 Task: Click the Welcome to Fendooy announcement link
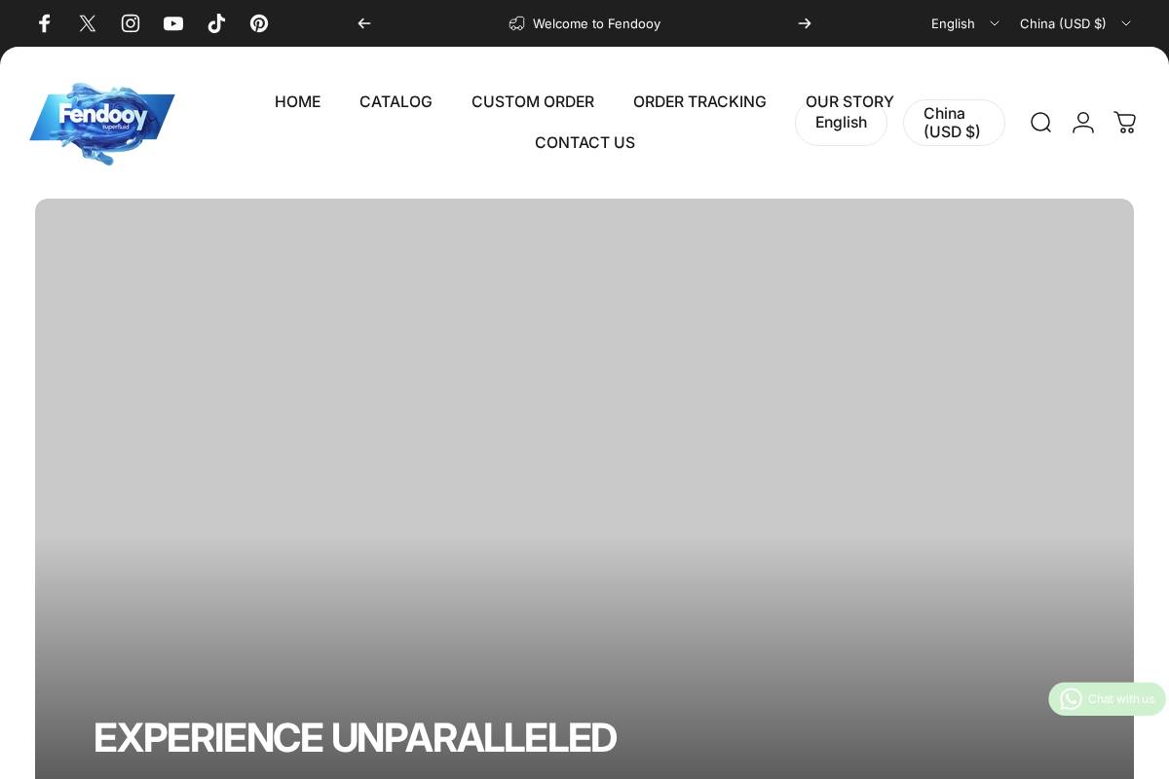coord(596,23)
